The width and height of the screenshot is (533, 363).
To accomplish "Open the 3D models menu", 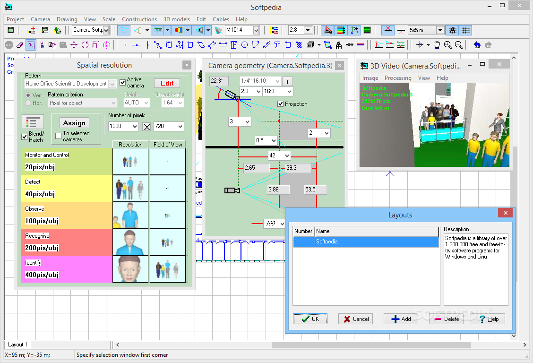I will point(176,19).
